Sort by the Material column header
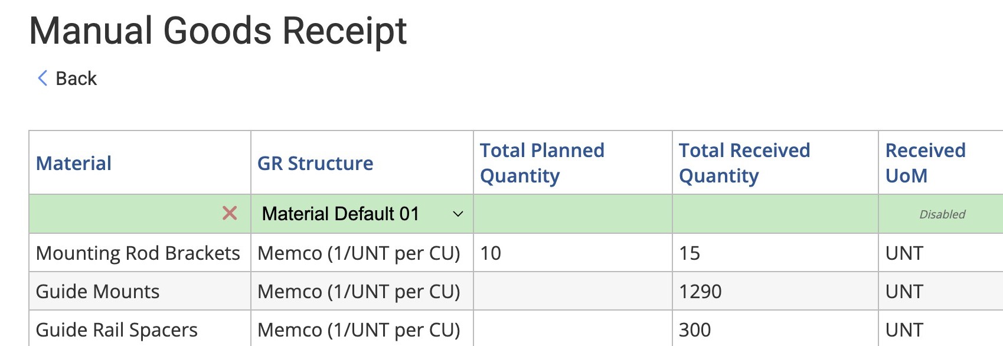The width and height of the screenshot is (1003, 346). point(74,163)
